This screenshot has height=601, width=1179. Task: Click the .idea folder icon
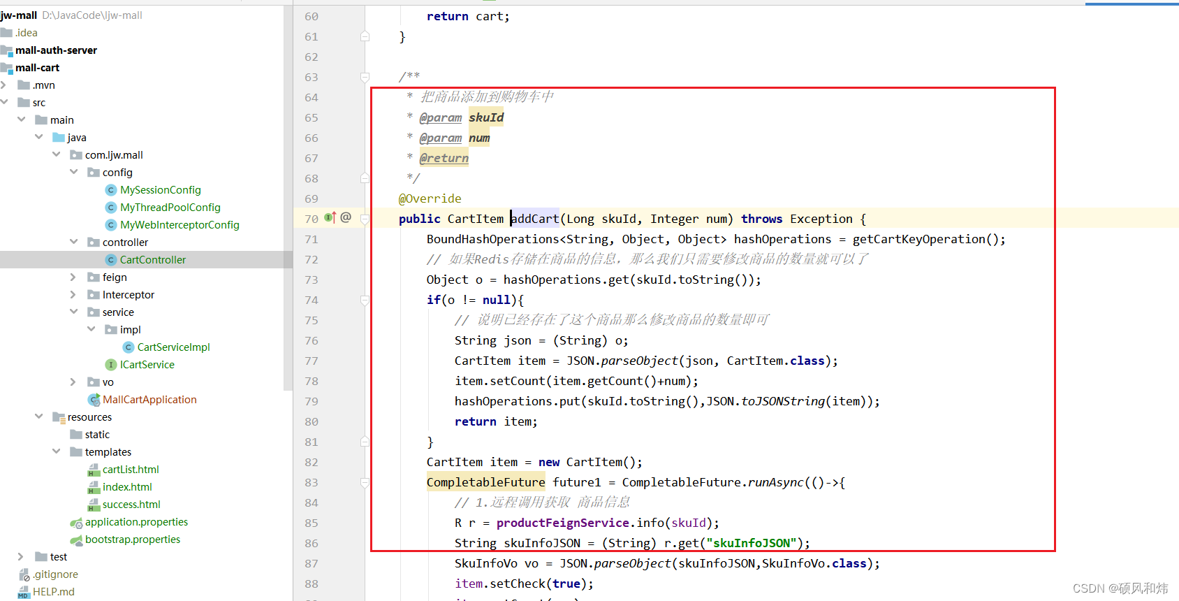pos(6,33)
